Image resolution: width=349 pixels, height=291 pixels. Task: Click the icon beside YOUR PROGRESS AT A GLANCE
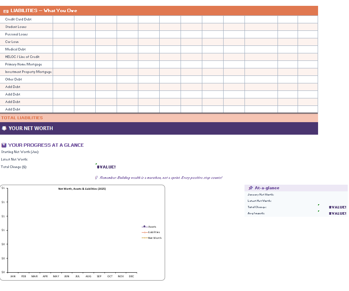(x=3, y=145)
